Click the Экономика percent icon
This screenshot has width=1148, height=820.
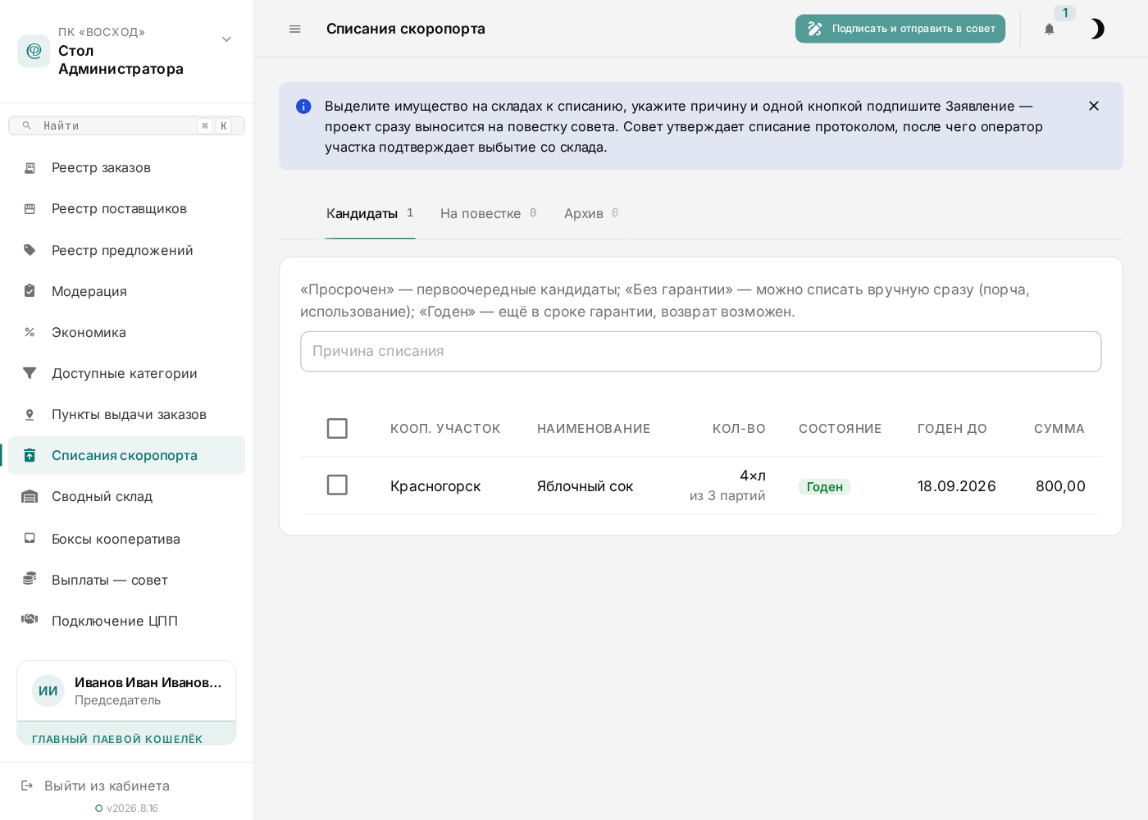(x=30, y=332)
